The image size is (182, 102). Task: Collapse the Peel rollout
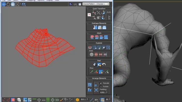[x=88, y=61]
